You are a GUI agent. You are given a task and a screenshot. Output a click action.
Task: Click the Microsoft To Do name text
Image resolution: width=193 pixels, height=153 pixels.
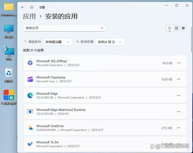47,142
